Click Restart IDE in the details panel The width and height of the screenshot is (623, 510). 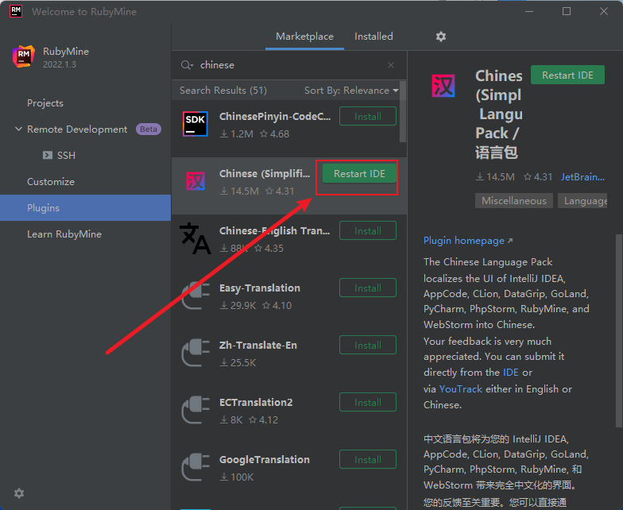tap(567, 75)
